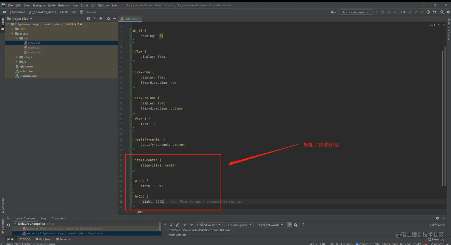451x245 pixels.
Task: Open the Do not ignore whitespace dropdown
Action: pyautogui.click(x=240, y=225)
